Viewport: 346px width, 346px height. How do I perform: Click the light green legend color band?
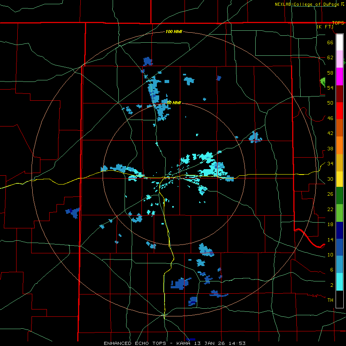[x=339, y=213]
